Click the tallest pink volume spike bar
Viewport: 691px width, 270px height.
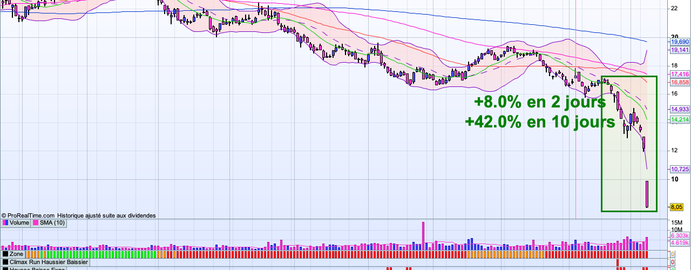coord(423,235)
